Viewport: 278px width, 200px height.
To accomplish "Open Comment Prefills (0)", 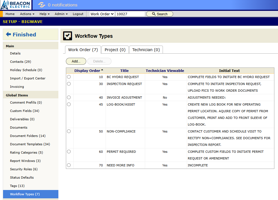I will click(26, 102).
